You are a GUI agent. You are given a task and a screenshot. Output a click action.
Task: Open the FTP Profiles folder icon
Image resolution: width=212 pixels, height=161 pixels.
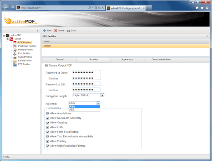(x=15, y=65)
